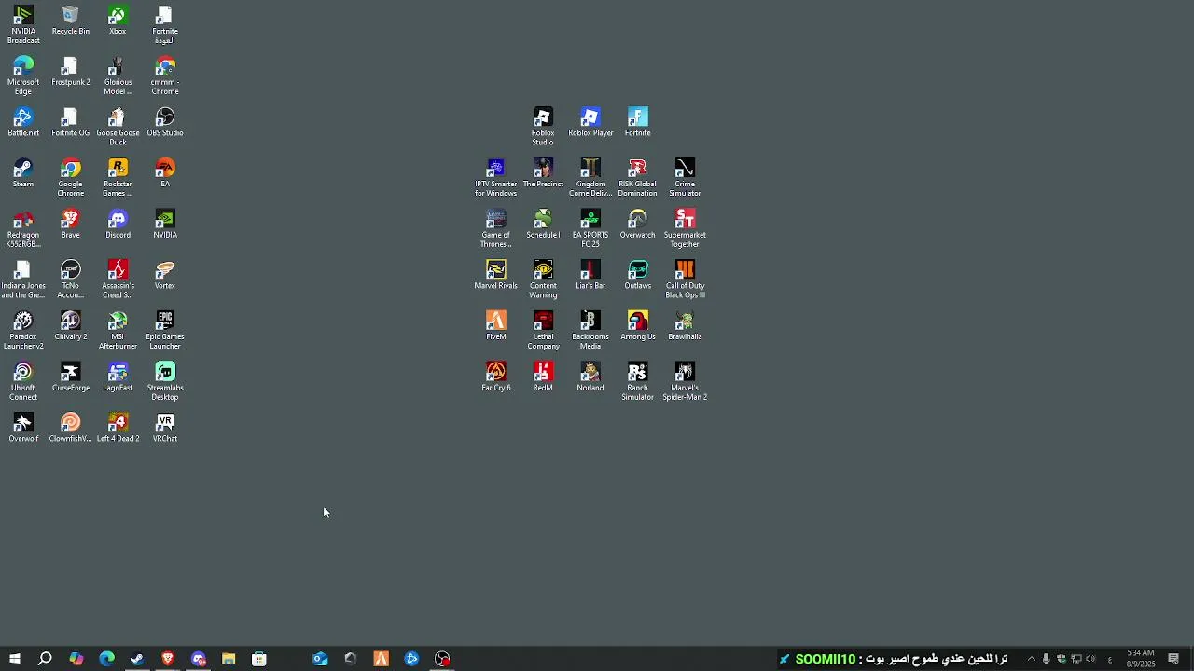Open RISK Global Domination icon
The height and width of the screenshot is (671, 1194).
coord(638,178)
